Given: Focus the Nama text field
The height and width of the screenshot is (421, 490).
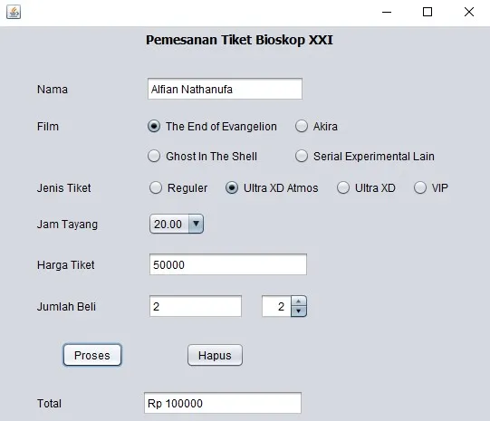Looking at the screenshot, I should coord(225,89).
